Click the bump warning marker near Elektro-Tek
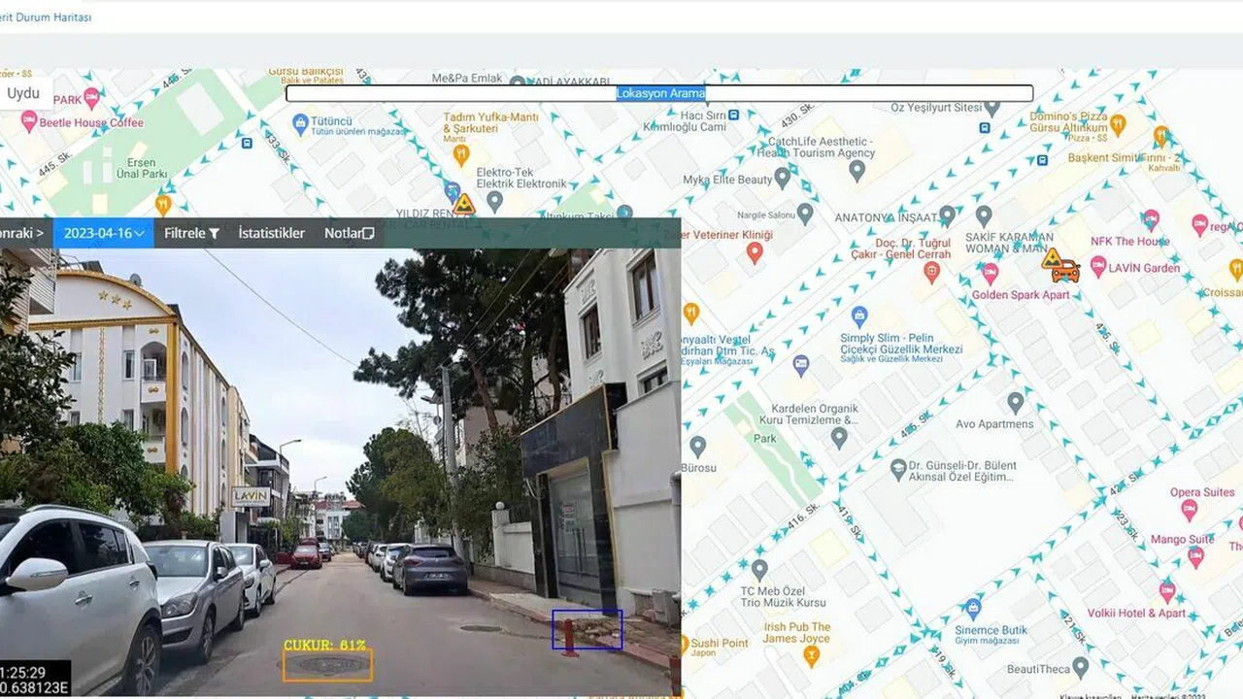1243x699 pixels. [464, 204]
